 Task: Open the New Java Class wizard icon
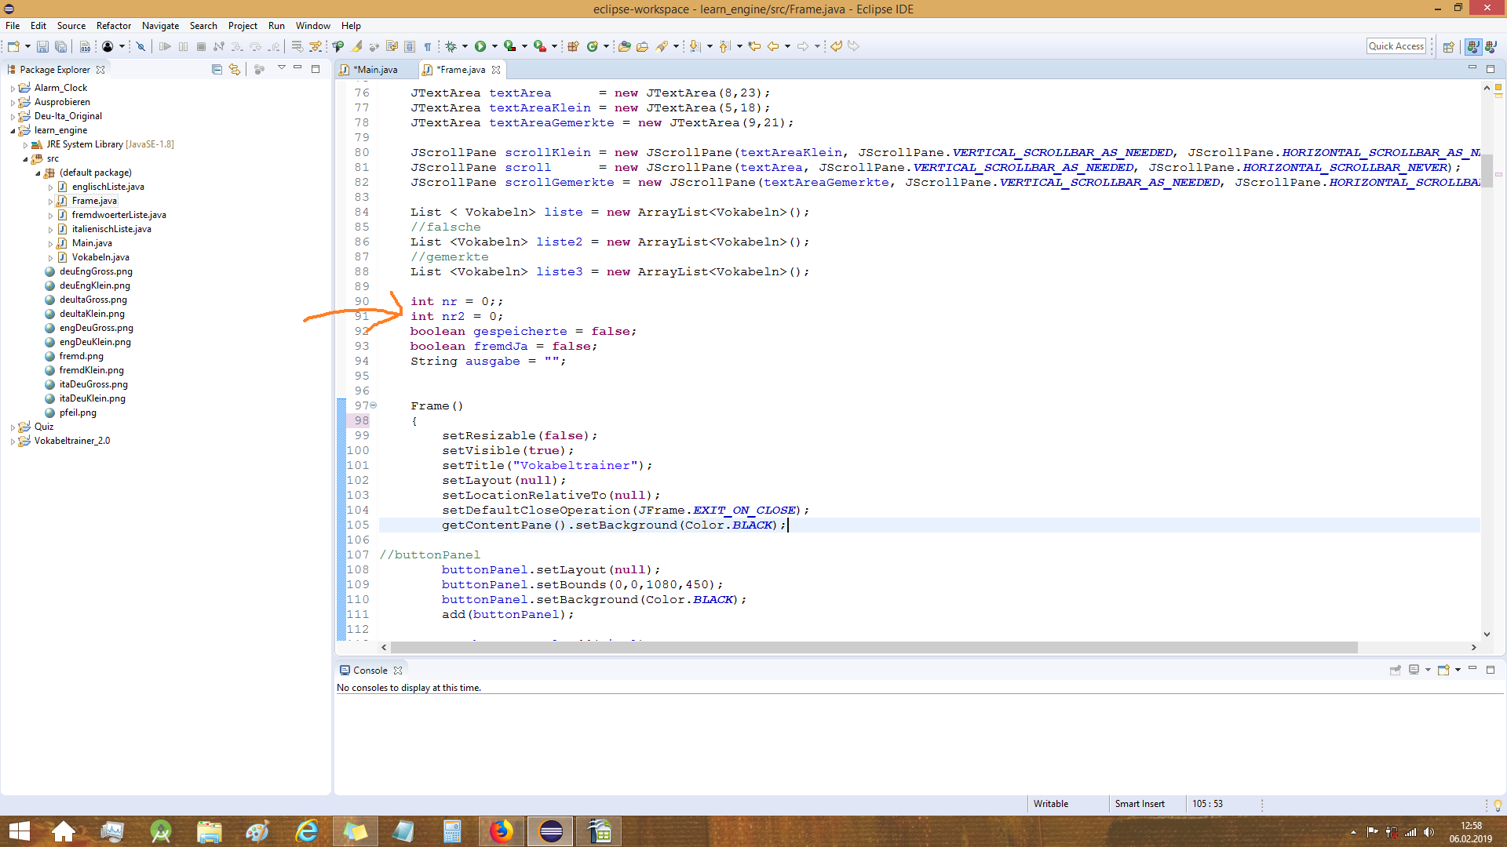tap(594, 45)
